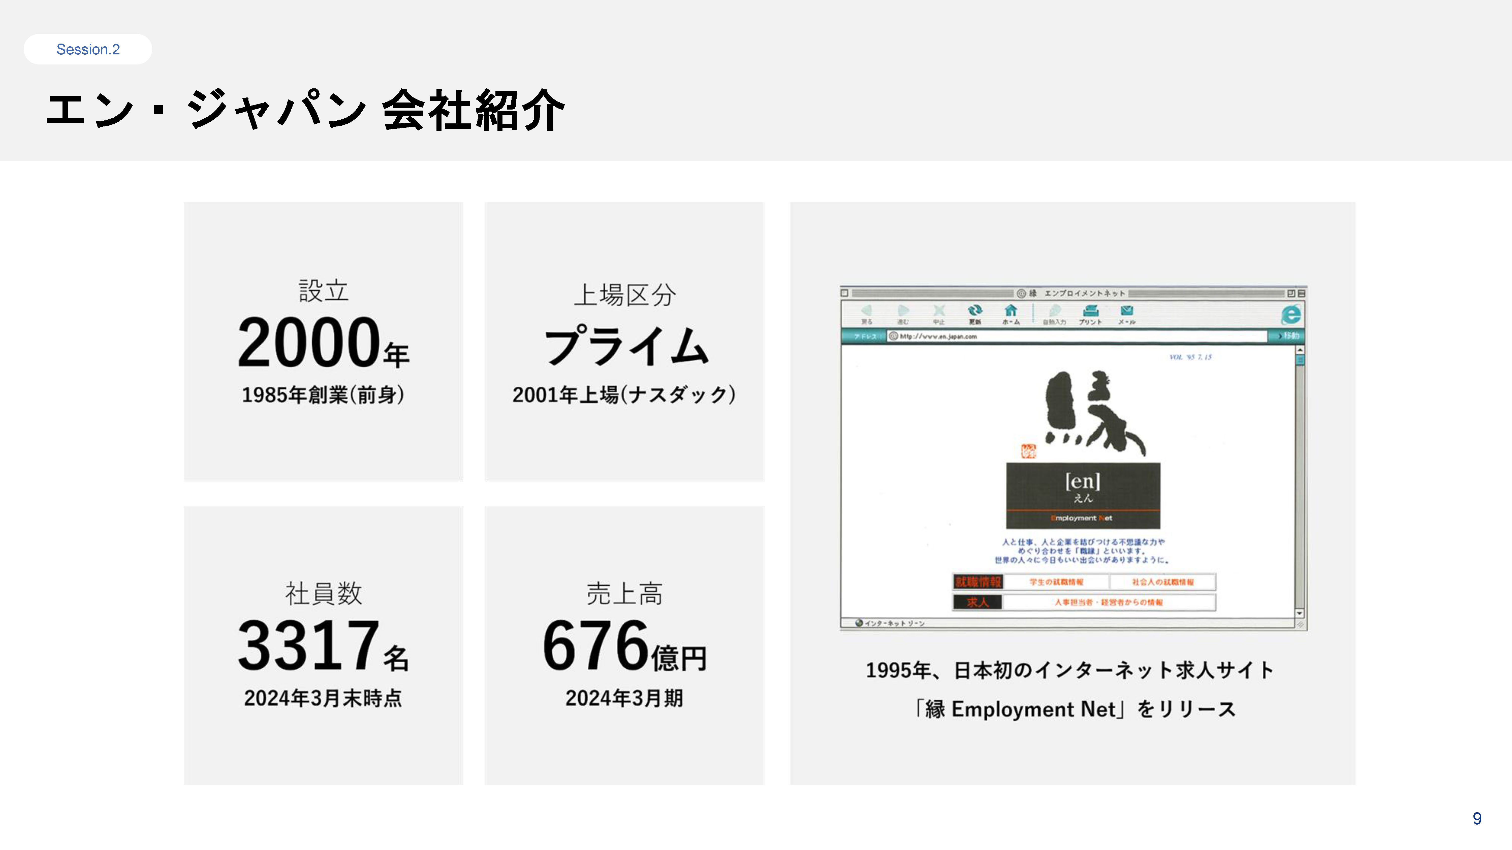
Task: Click the slide title エン・ジャパン 会社紹介
Action: [x=306, y=110]
